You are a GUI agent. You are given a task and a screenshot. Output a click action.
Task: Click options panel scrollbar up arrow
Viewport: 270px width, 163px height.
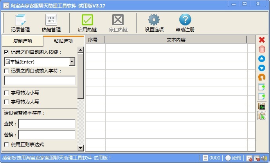click(x=81, y=50)
